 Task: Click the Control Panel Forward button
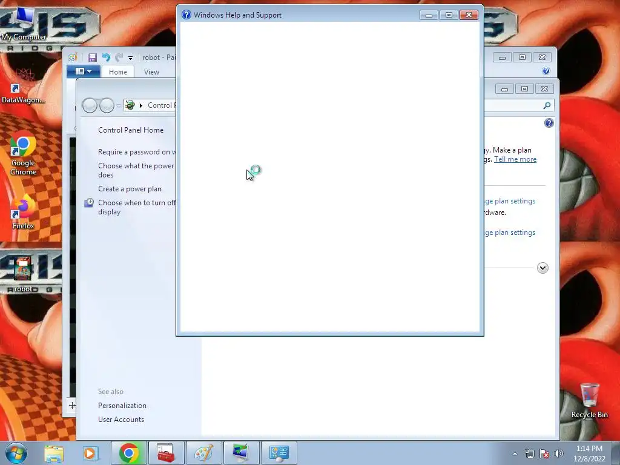(x=107, y=105)
